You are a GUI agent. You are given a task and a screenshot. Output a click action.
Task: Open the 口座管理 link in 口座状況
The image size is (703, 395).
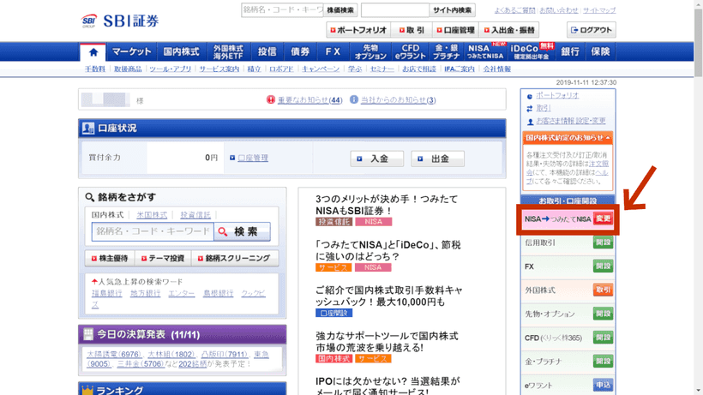point(253,159)
